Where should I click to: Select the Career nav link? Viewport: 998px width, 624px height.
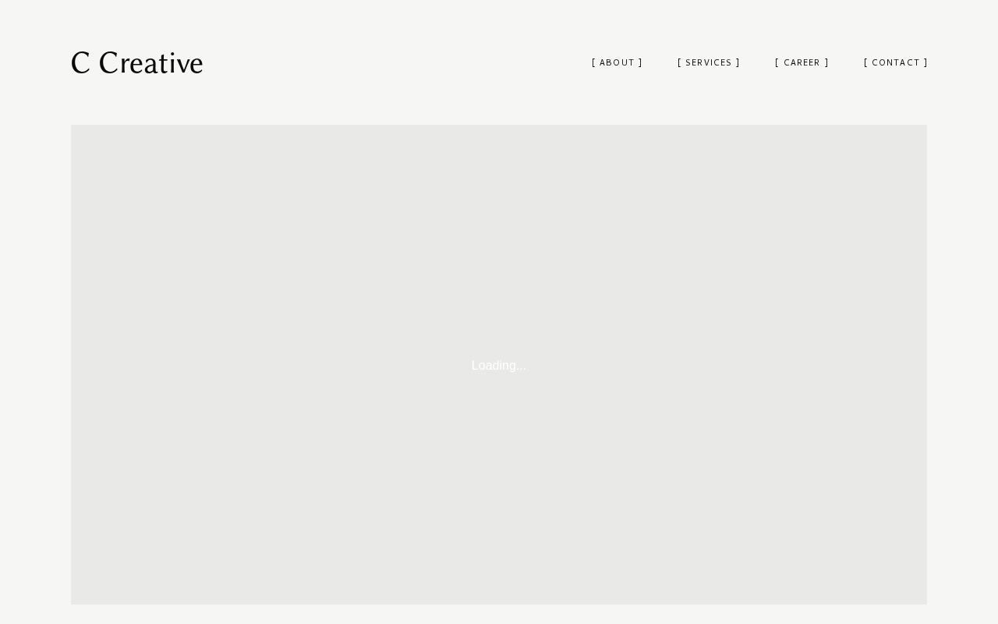[x=802, y=62]
